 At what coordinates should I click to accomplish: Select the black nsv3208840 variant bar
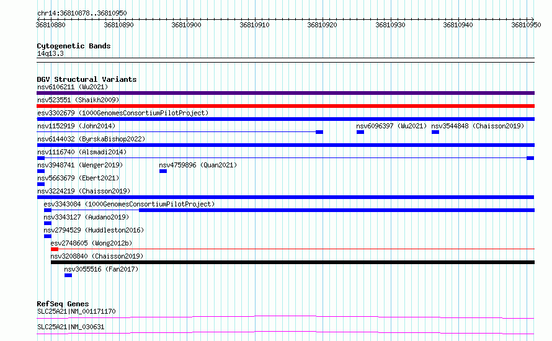(x=293, y=262)
